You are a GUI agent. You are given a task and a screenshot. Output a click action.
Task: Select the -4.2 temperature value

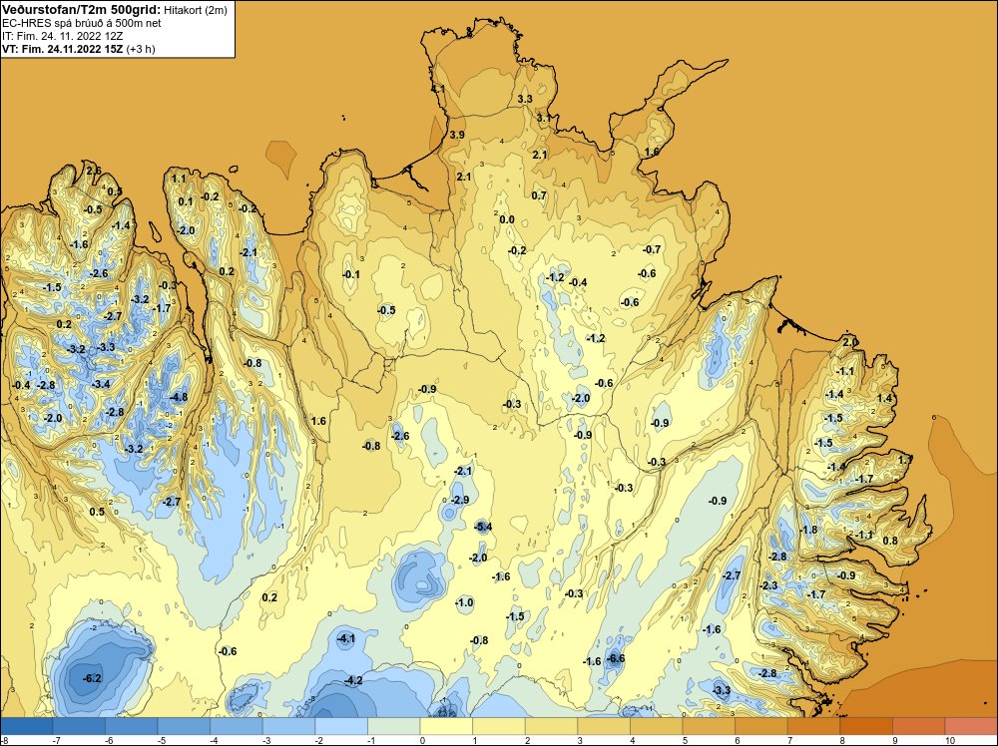pyautogui.click(x=353, y=680)
